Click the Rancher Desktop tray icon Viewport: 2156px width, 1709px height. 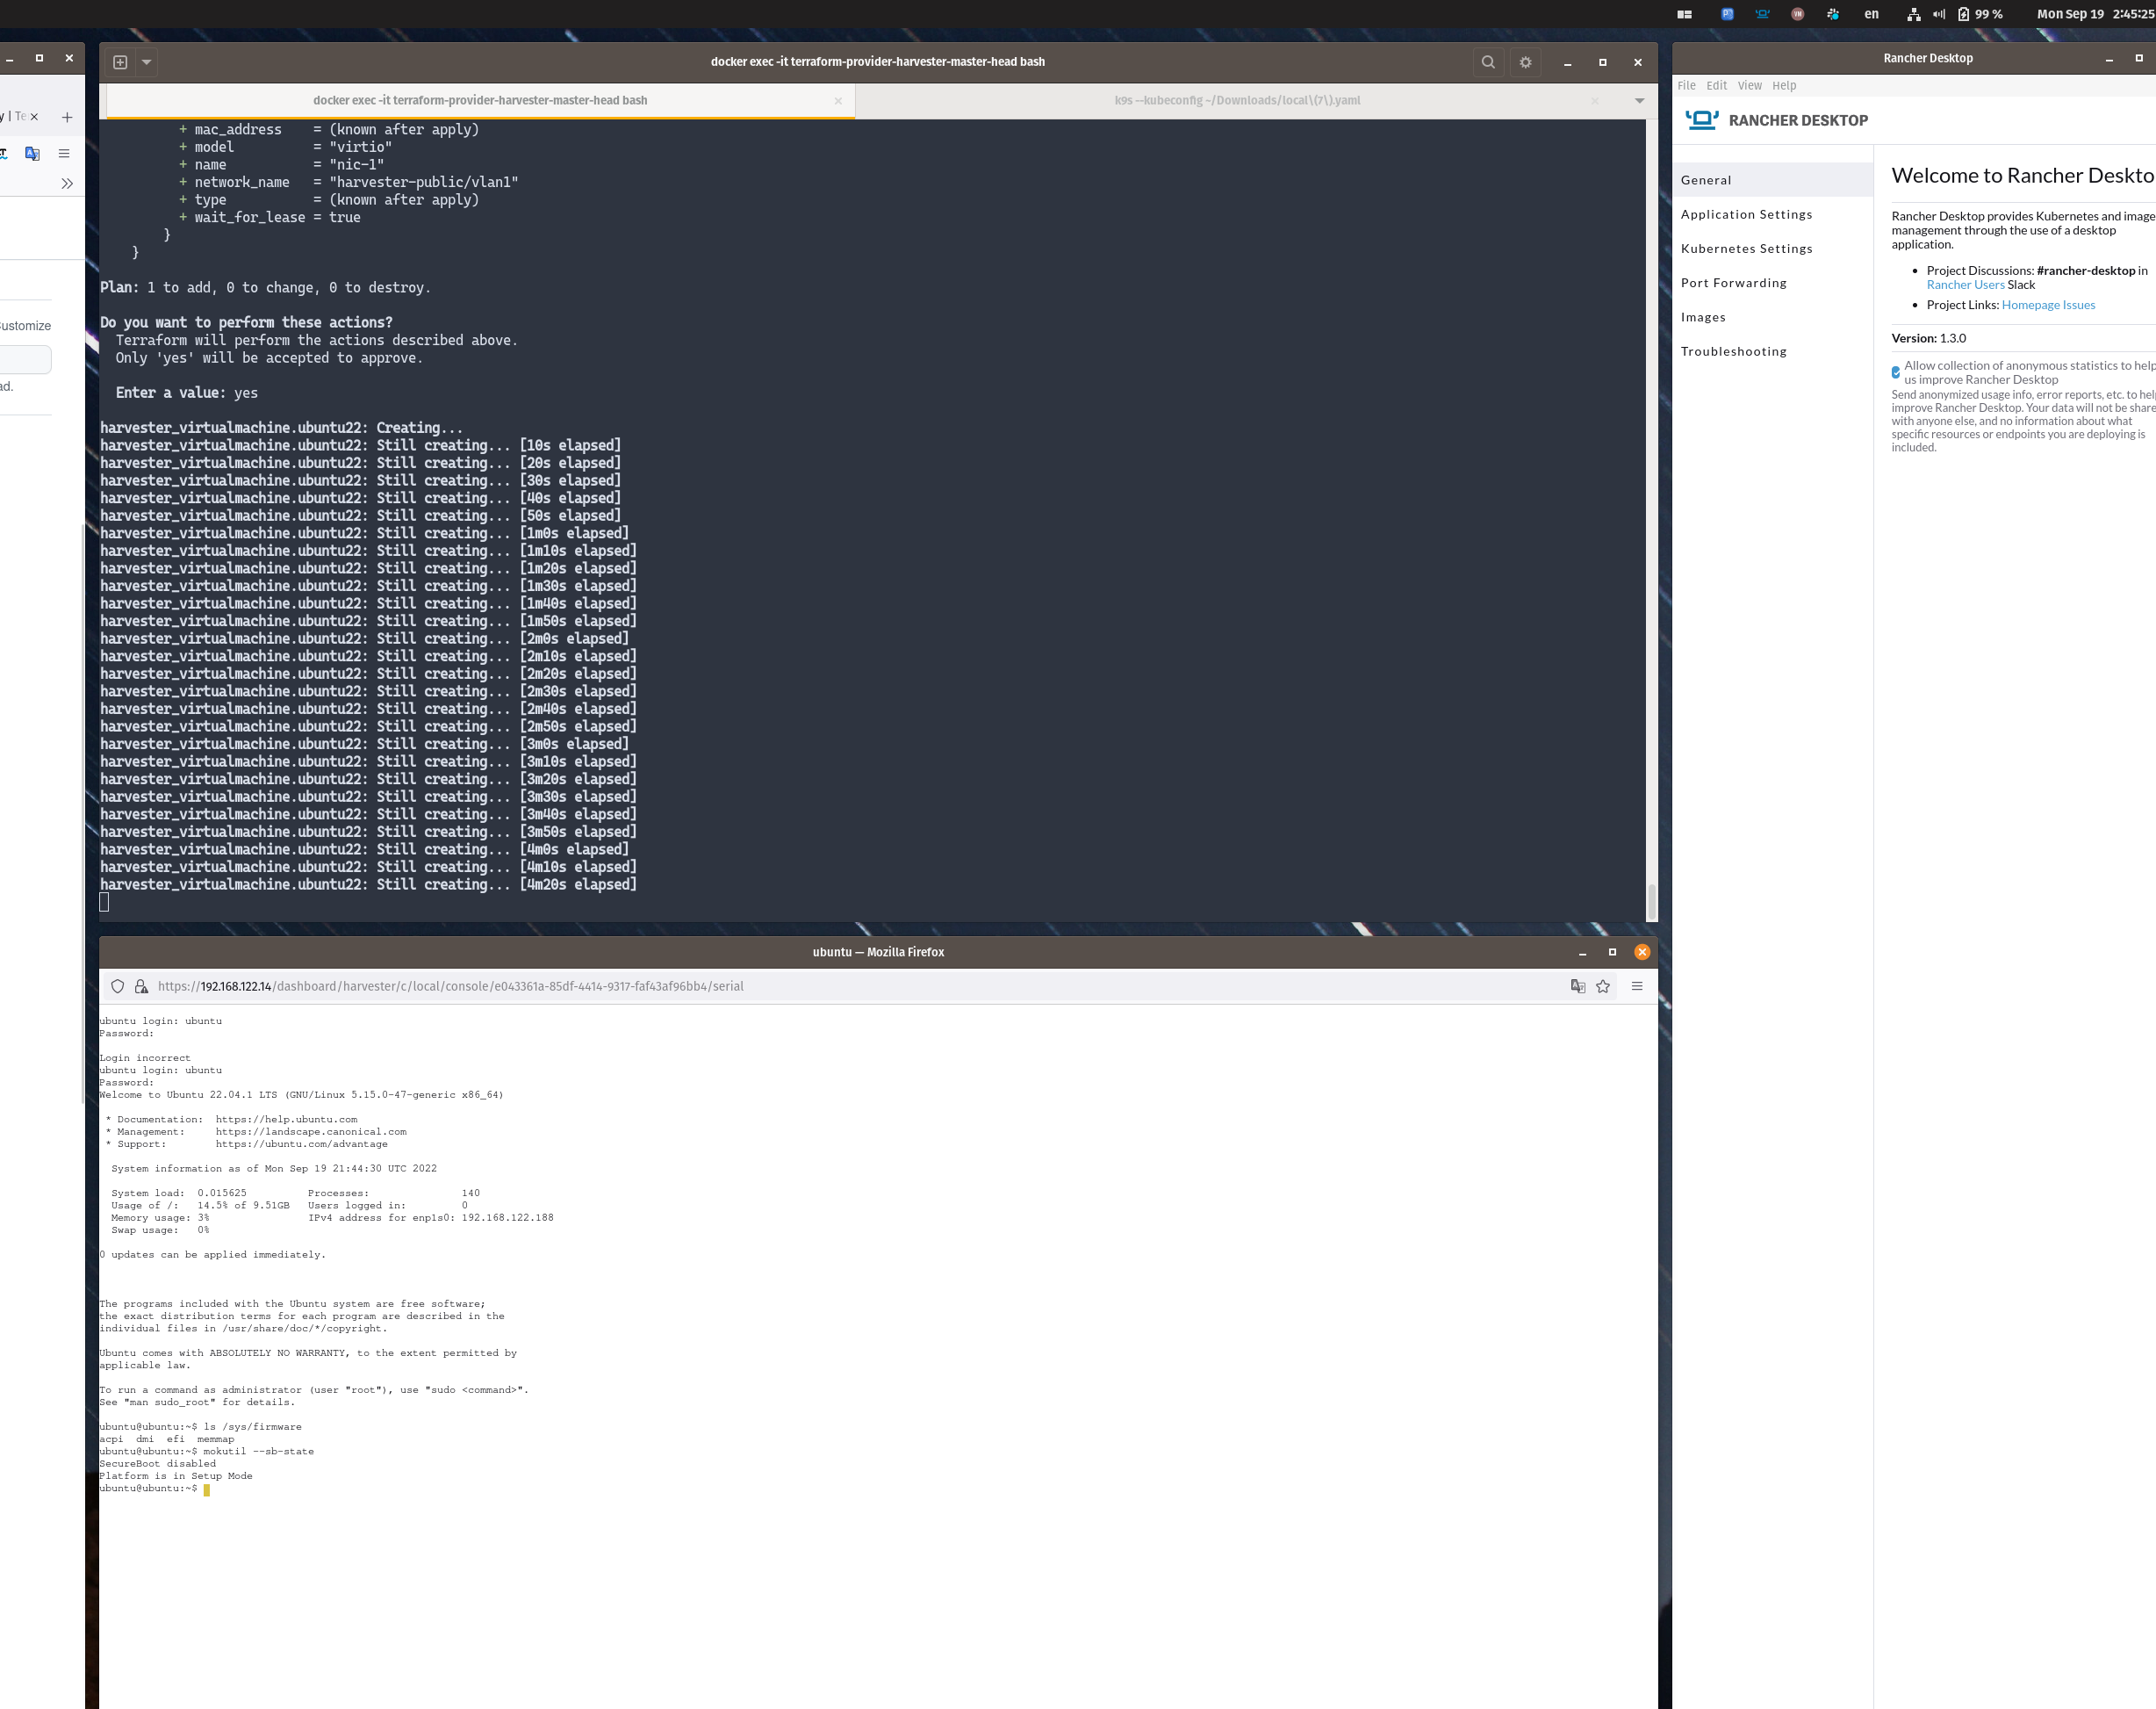click(1762, 13)
